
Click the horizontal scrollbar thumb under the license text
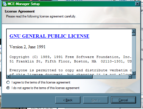point(51,77)
